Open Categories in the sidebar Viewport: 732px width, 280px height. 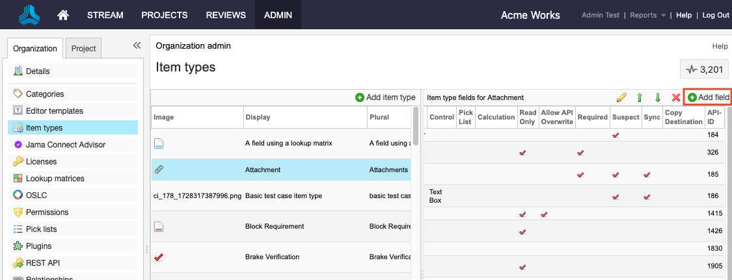click(x=73, y=94)
